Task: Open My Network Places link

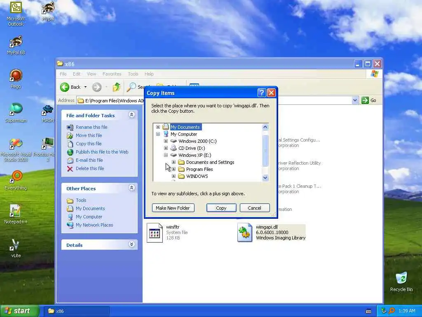Action: tap(94, 225)
